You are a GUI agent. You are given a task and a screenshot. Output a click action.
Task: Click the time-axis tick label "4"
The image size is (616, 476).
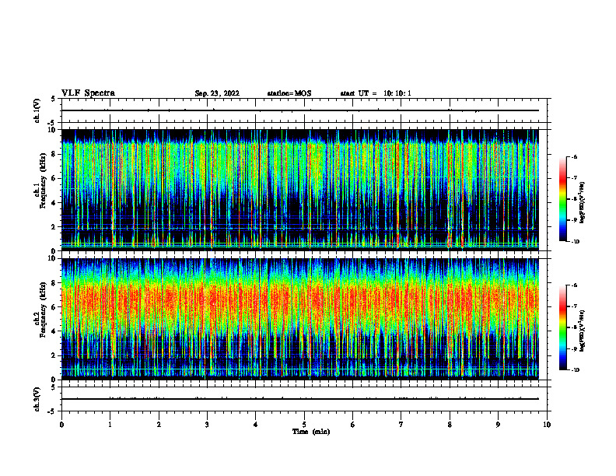[x=255, y=425]
